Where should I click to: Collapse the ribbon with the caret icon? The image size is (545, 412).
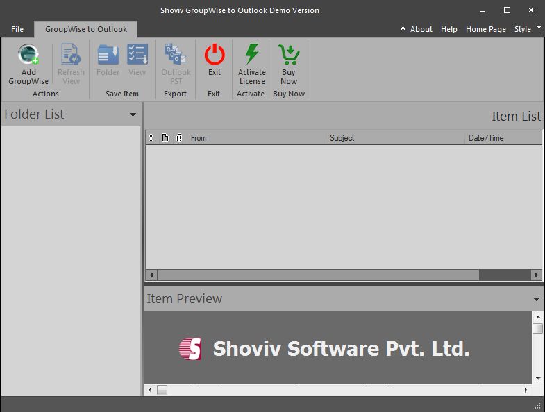403,28
